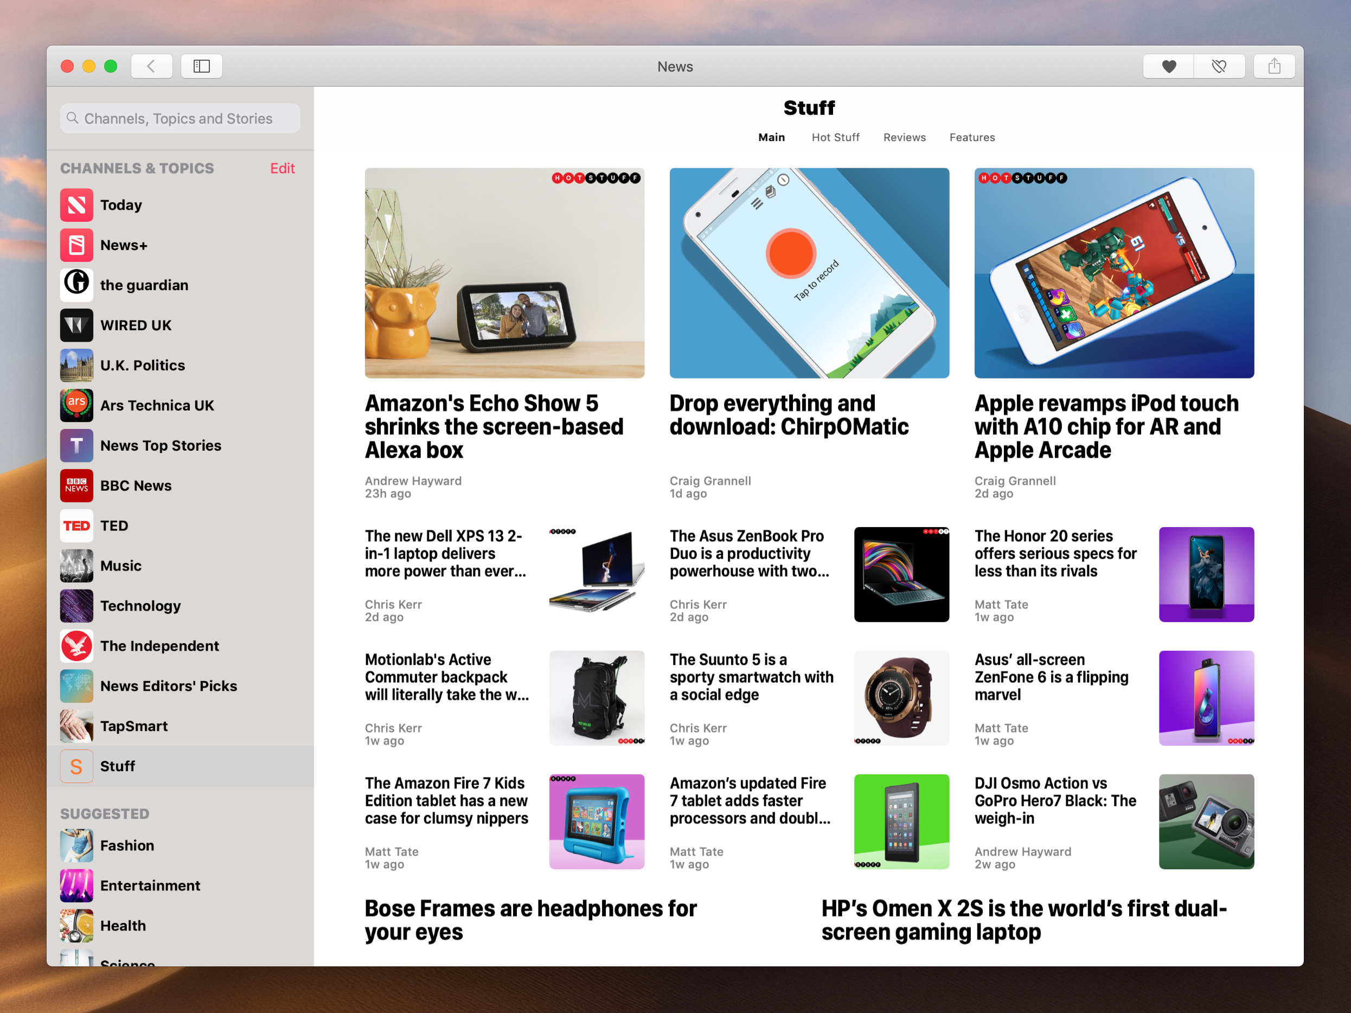Switch to the Reviews tab
Screen dimensions: 1351x1013
click(905, 137)
